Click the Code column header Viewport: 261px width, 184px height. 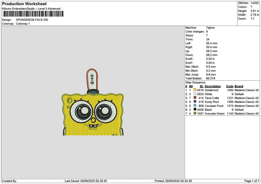coord(230,86)
